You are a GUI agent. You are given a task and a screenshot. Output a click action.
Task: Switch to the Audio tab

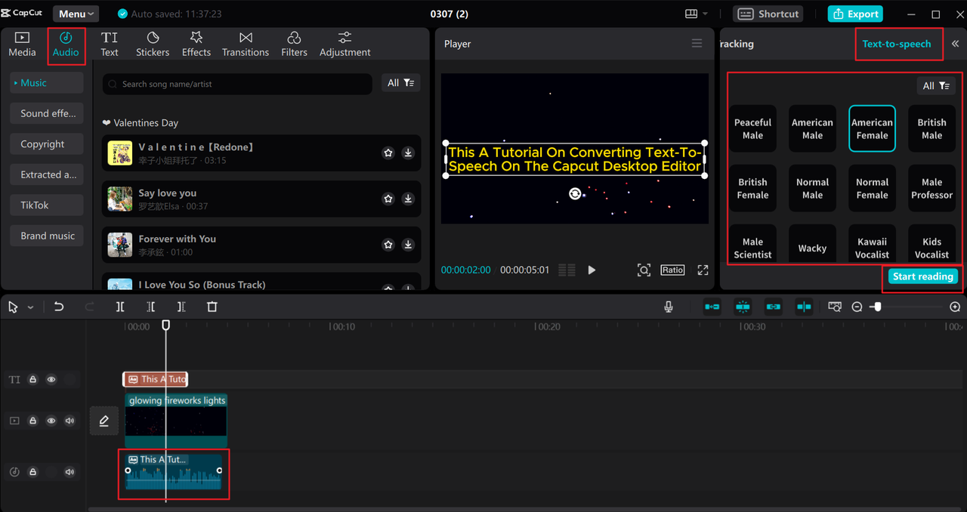pyautogui.click(x=66, y=45)
